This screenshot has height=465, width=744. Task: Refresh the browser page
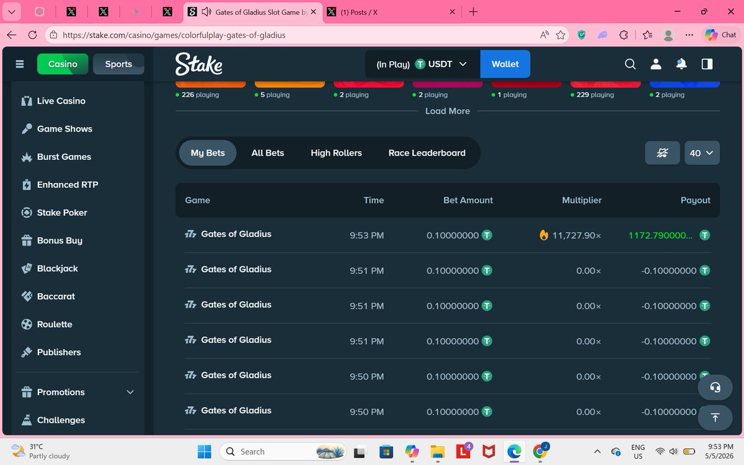(32, 35)
